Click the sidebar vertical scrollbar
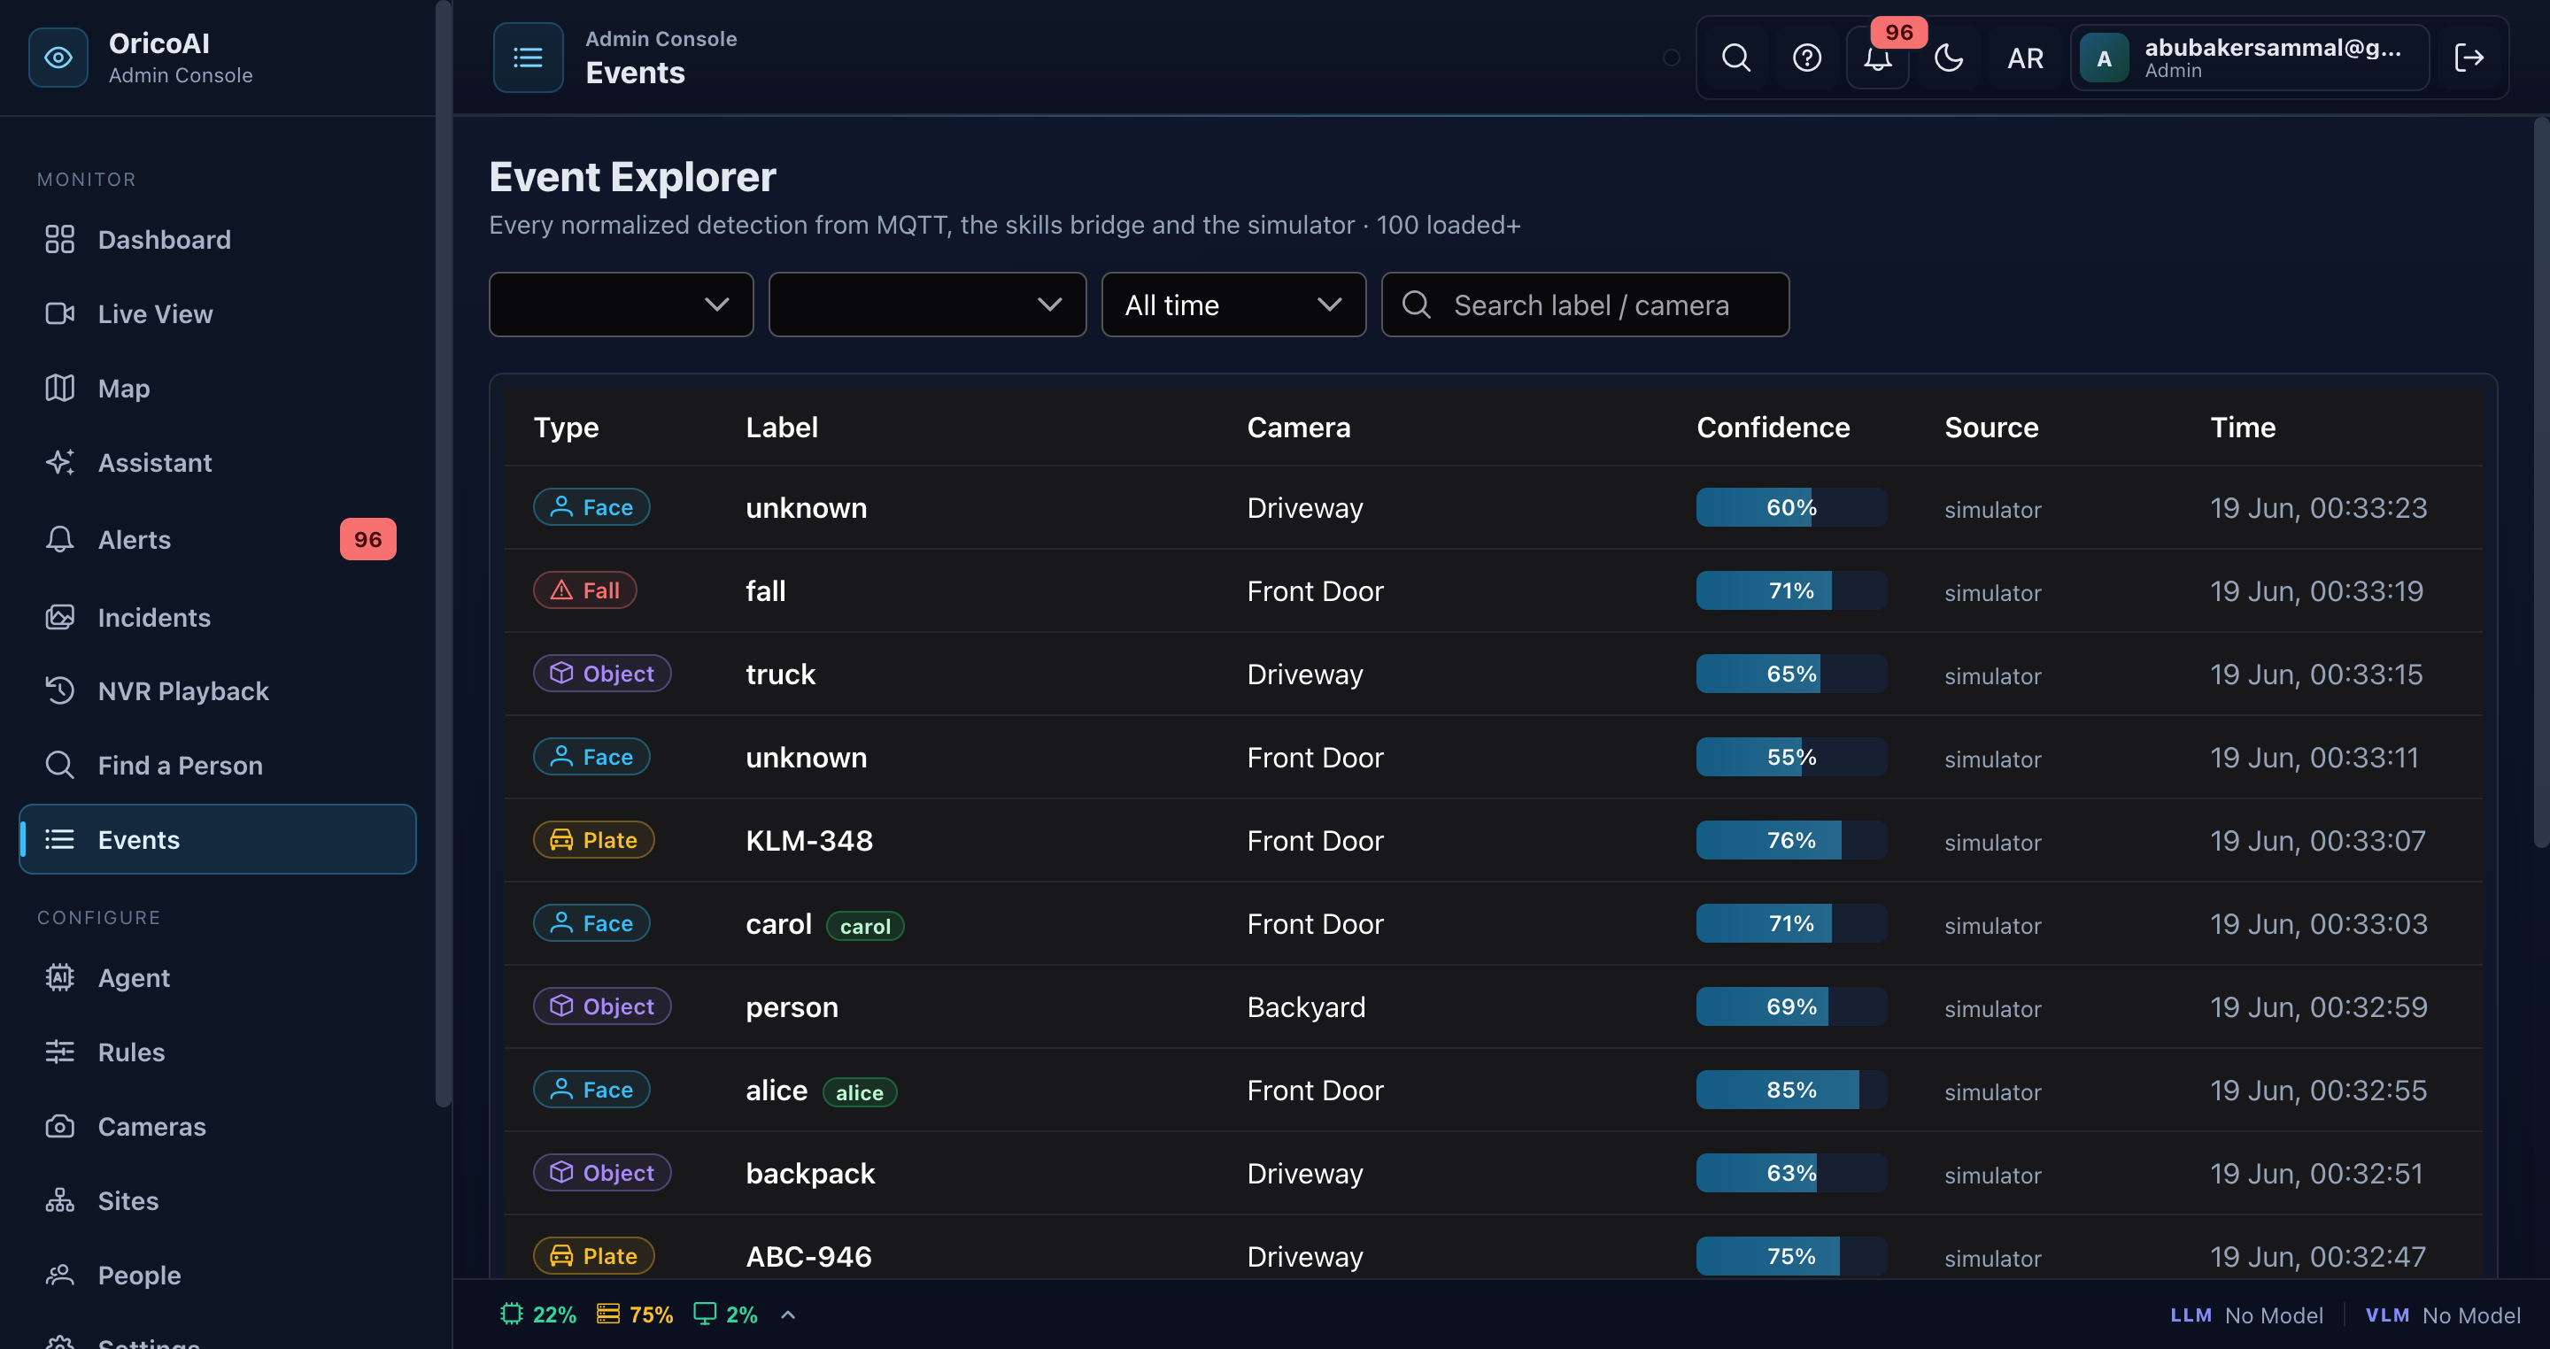Viewport: 2550px width, 1349px height. (444, 554)
